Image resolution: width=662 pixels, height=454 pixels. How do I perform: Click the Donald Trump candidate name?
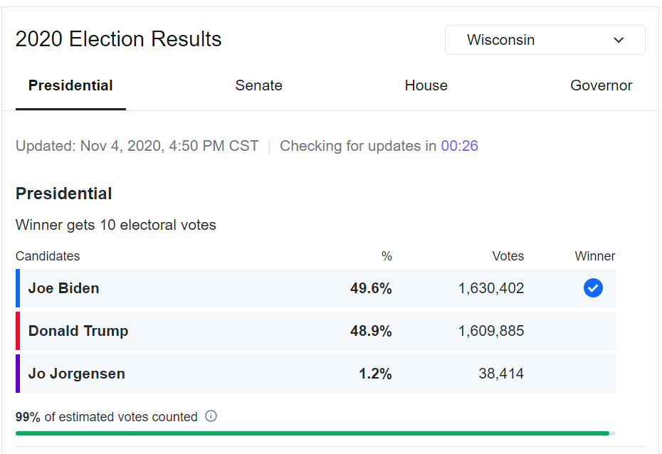78,331
